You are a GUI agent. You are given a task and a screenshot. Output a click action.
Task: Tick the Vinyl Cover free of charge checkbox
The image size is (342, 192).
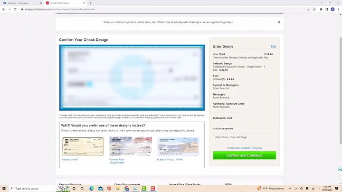pyautogui.click(x=214, y=137)
